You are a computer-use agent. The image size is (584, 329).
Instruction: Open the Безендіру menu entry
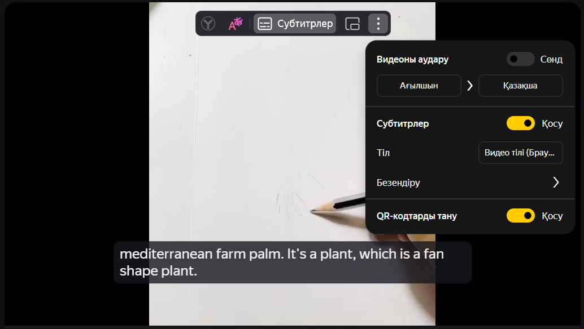click(470, 183)
